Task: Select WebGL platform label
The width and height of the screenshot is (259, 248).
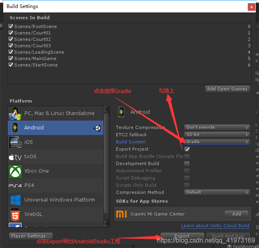Action: tap(34, 214)
